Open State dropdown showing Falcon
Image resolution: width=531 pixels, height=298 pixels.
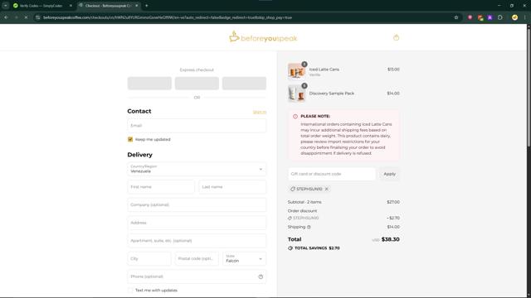tap(244, 259)
